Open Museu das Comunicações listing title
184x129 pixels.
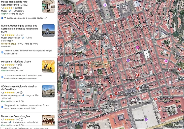[x=15, y=116]
